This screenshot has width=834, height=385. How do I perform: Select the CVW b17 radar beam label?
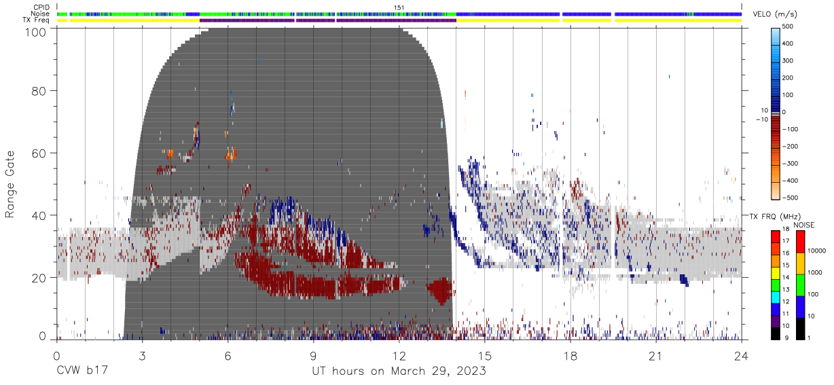pos(82,371)
